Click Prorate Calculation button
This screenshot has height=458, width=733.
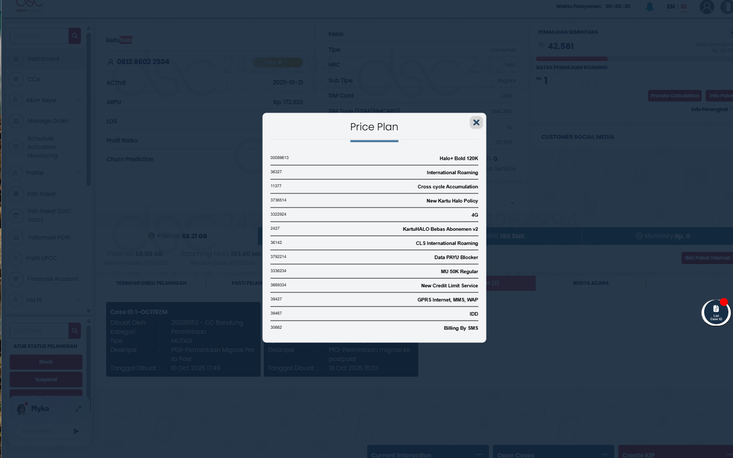click(675, 96)
